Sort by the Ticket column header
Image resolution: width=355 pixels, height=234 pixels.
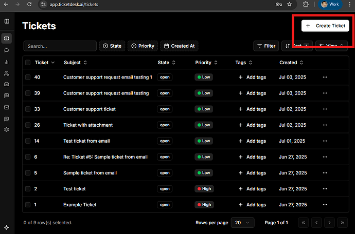(45, 63)
